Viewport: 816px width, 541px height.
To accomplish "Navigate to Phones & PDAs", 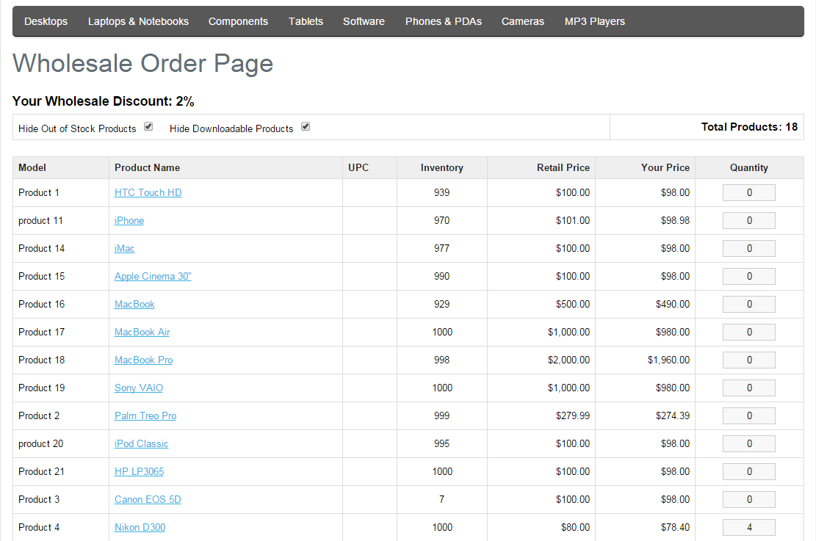I will pyautogui.click(x=444, y=21).
